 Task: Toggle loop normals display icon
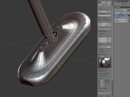(x=101, y=93)
